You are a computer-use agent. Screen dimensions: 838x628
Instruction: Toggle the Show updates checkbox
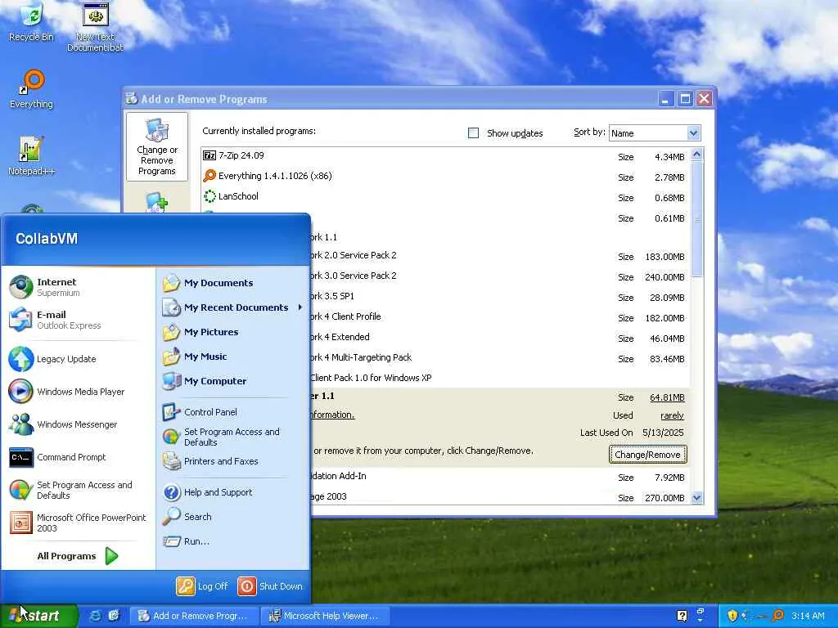pos(473,133)
